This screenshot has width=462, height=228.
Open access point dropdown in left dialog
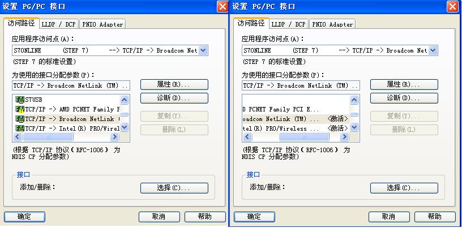[x=203, y=50]
